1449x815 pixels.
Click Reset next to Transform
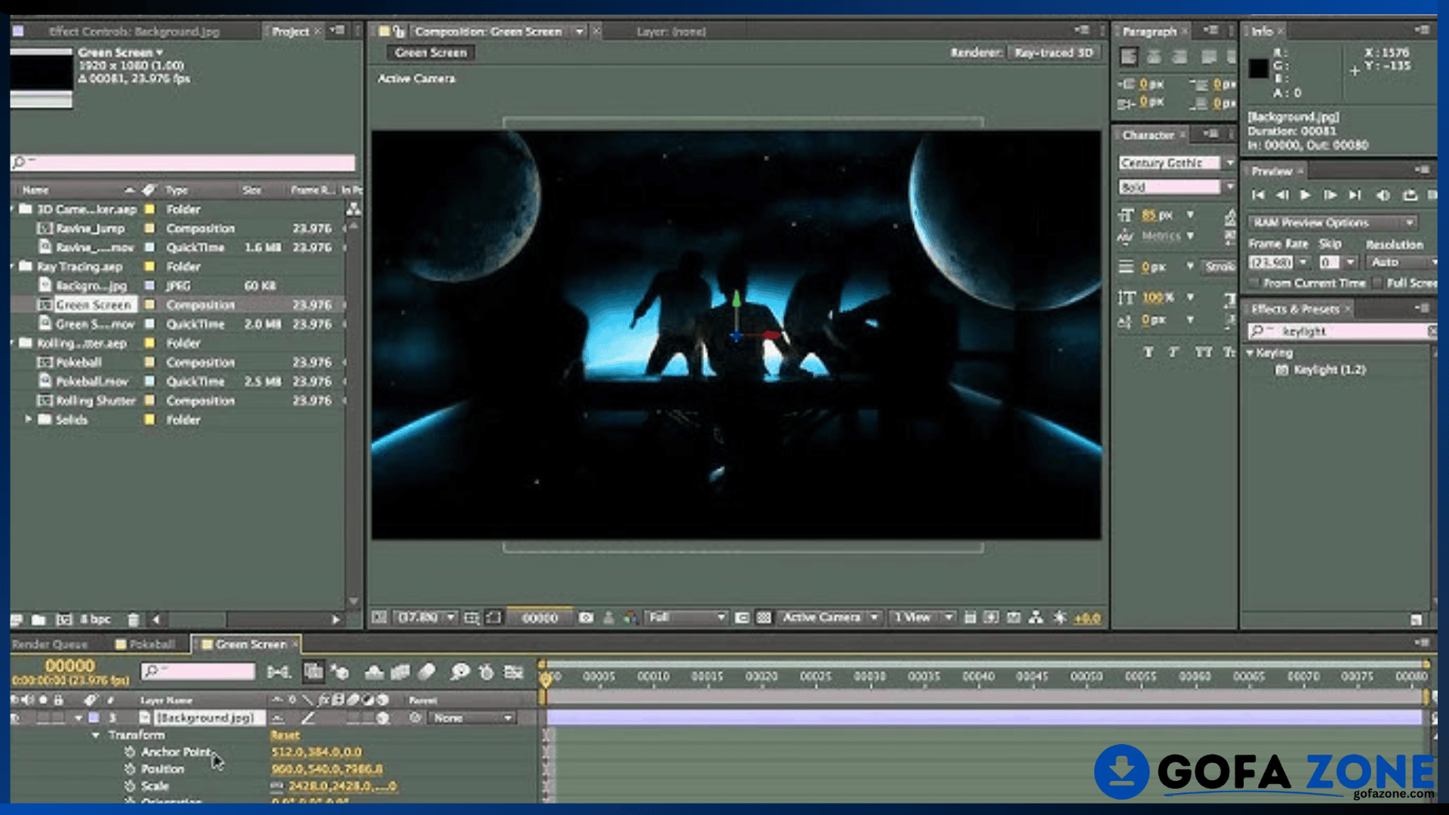tap(285, 735)
